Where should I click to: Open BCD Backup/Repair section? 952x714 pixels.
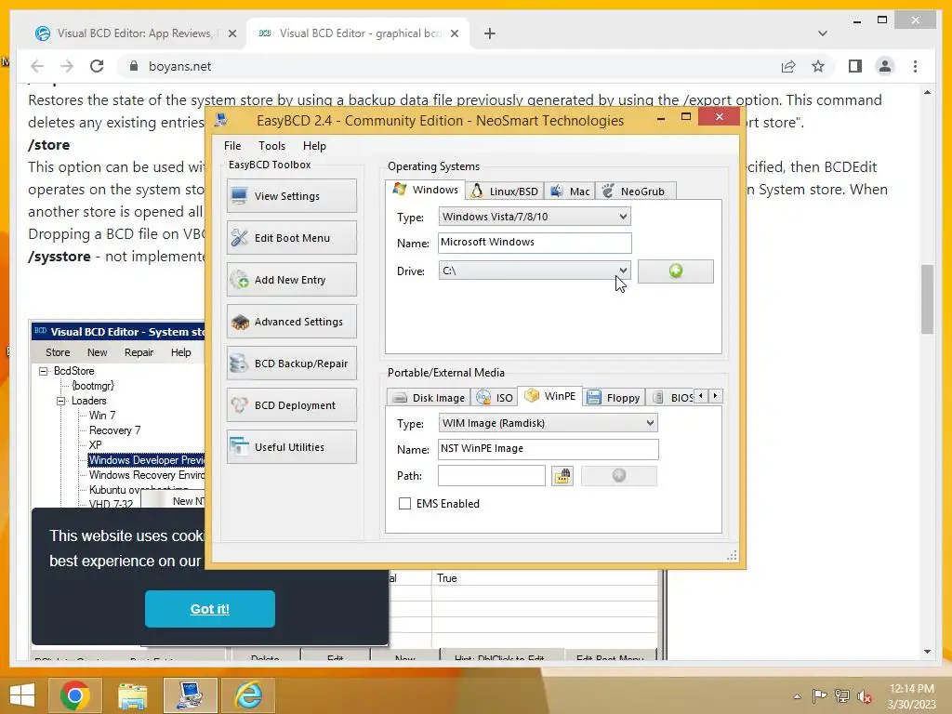(291, 364)
